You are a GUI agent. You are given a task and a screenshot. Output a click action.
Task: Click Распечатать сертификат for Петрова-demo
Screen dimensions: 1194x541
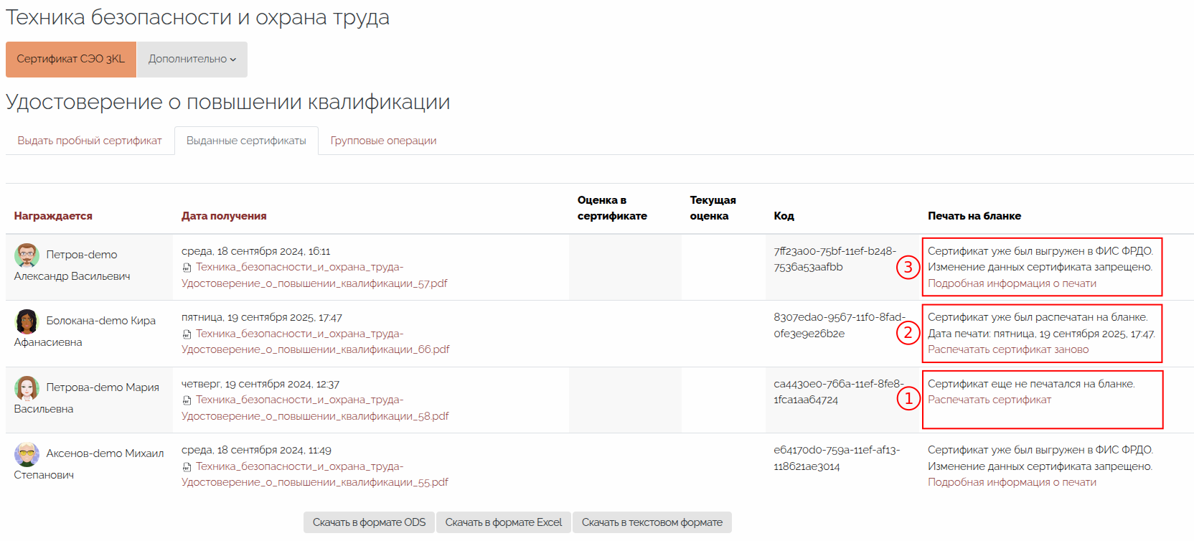point(989,400)
